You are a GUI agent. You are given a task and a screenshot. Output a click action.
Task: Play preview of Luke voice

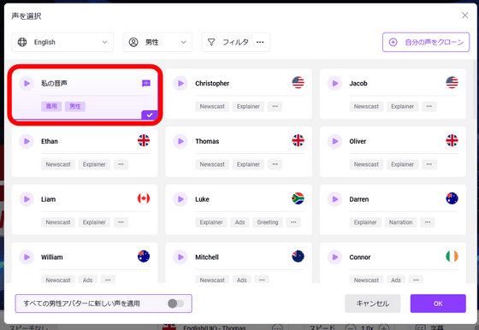pos(180,199)
